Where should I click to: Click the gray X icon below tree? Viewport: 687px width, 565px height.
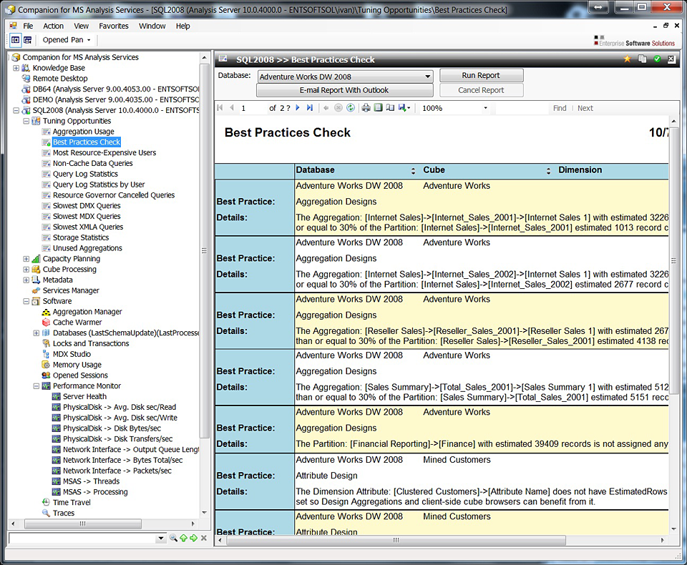(x=204, y=539)
